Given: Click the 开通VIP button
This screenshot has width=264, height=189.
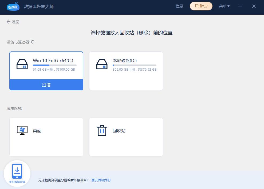Looking at the screenshot, I should [201, 6].
